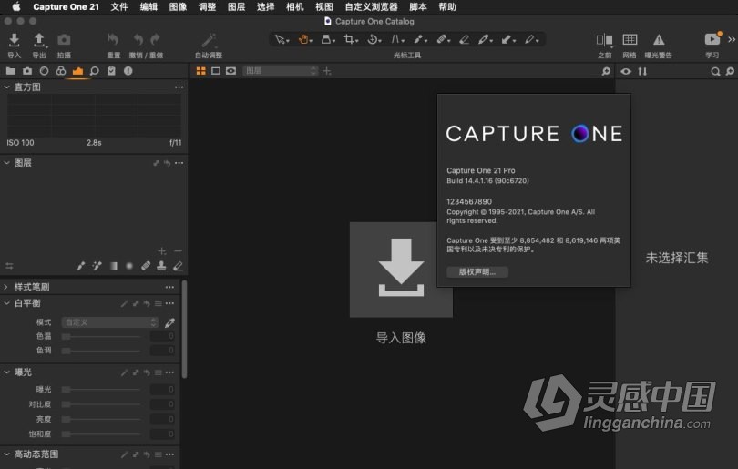Open the 文件 menu

(x=119, y=6)
